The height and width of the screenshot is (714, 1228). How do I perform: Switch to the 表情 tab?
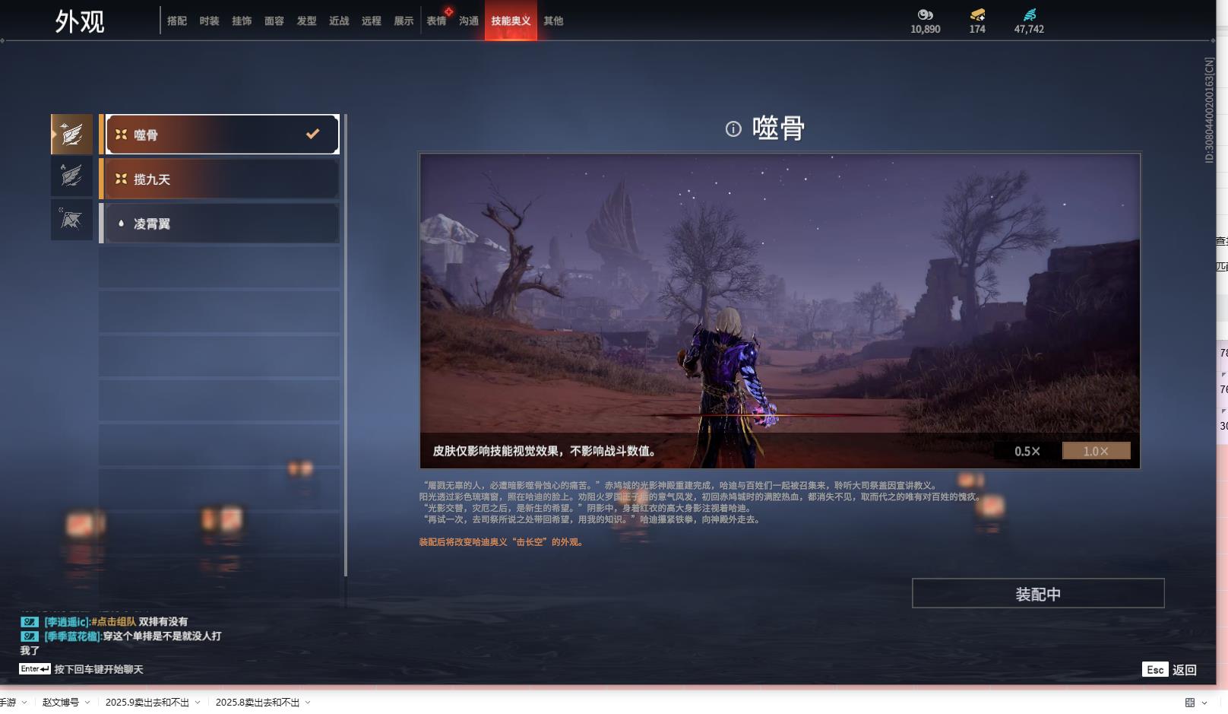pos(436,21)
